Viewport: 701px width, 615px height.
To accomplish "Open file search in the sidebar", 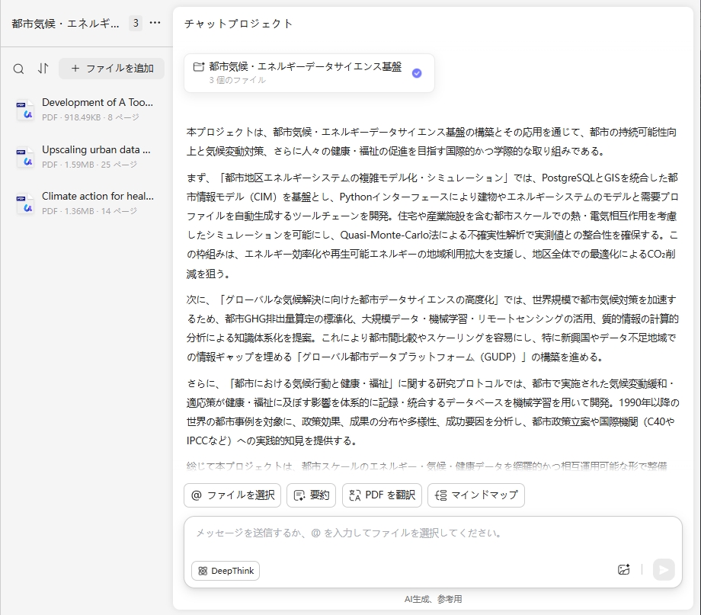I will click(18, 68).
